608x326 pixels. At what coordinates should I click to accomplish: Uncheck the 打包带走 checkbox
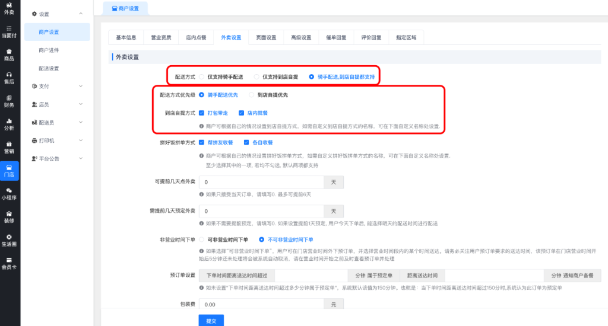[x=202, y=112]
